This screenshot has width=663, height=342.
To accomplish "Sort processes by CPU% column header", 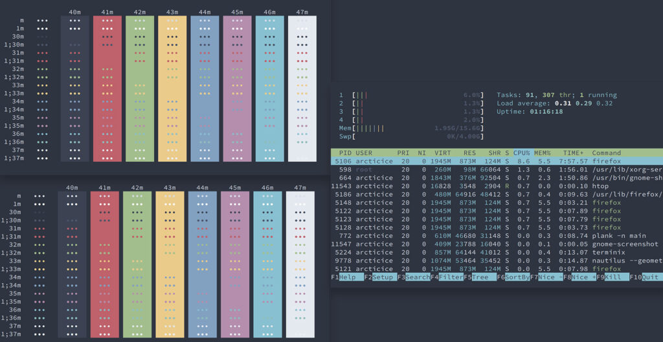I will [x=523, y=153].
